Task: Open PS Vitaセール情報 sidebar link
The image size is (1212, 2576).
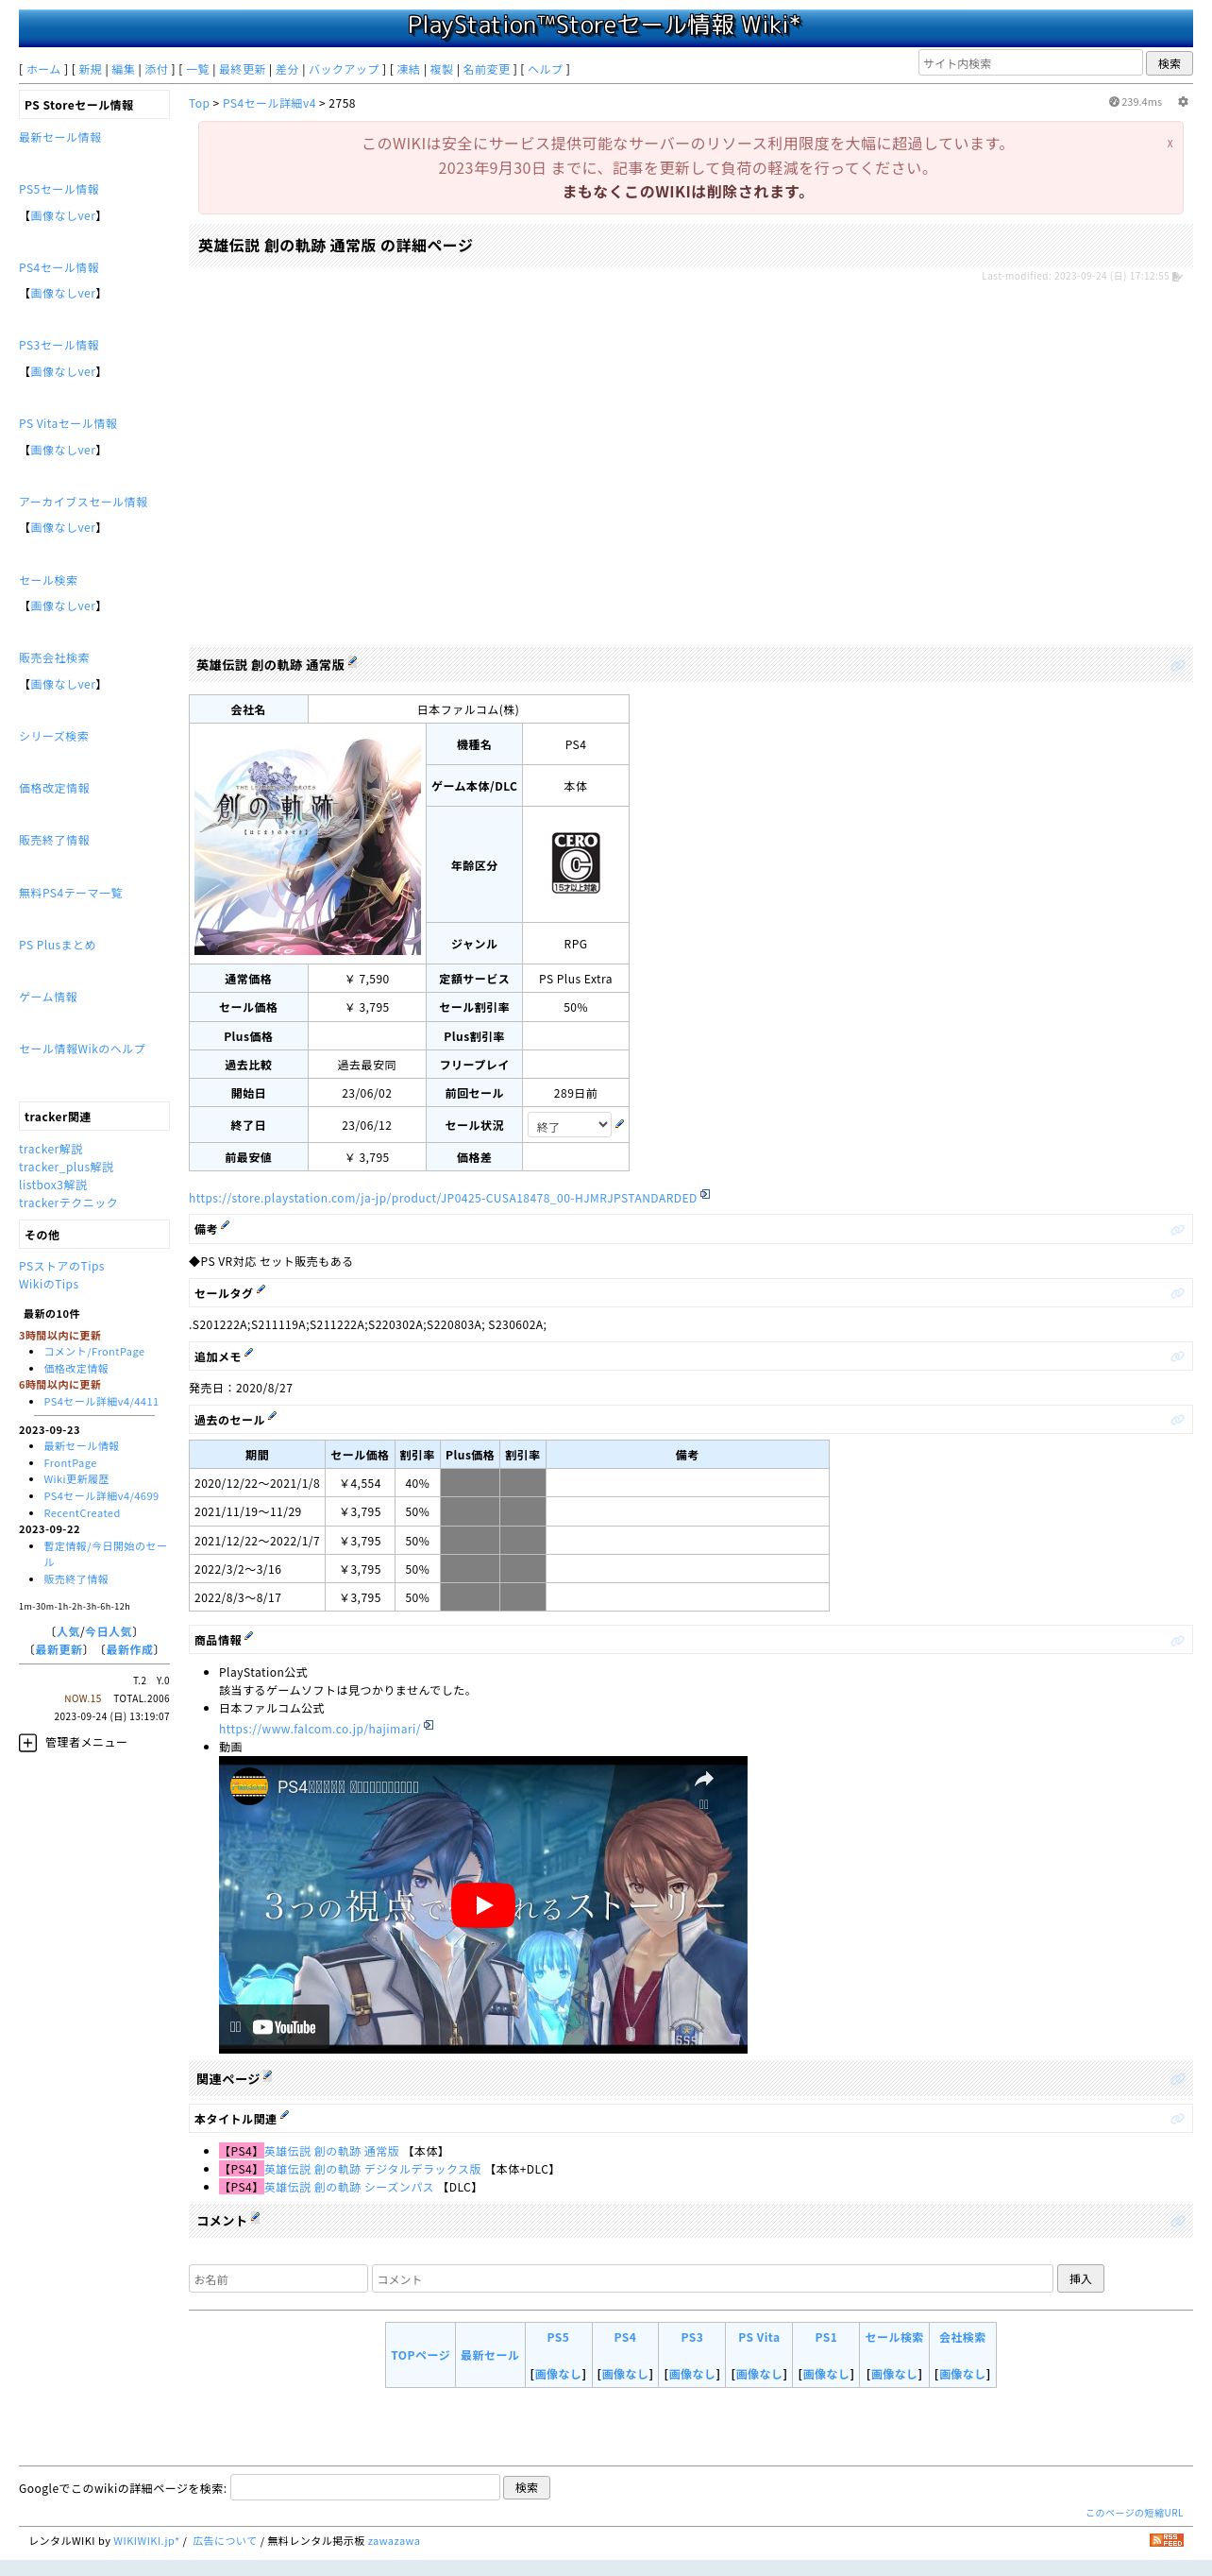Action: tap(68, 423)
